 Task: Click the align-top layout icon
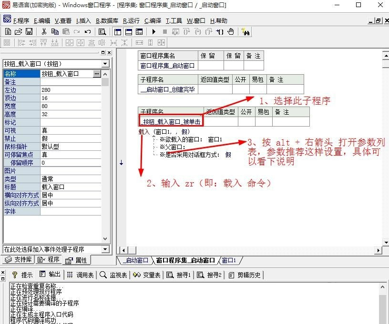click(x=43, y=43)
